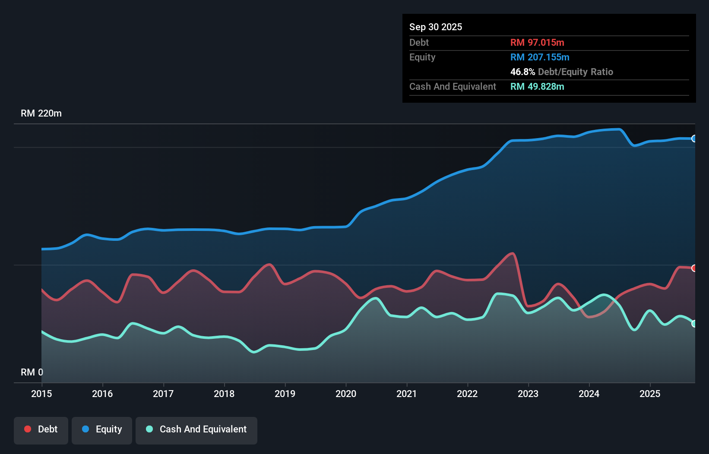Open details from the Sep 30 2025 tooltip header
The image size is (709, 454).
click(436, 27)
